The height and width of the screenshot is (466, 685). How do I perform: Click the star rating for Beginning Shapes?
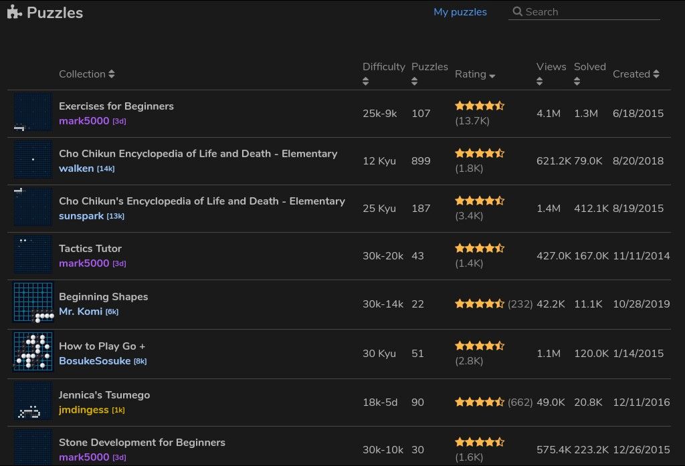(480, 304)
